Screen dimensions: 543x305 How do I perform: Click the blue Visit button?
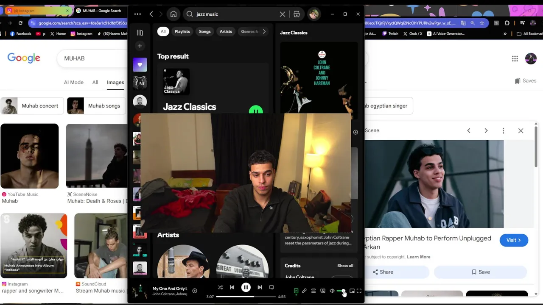click(x=514, y=240)
